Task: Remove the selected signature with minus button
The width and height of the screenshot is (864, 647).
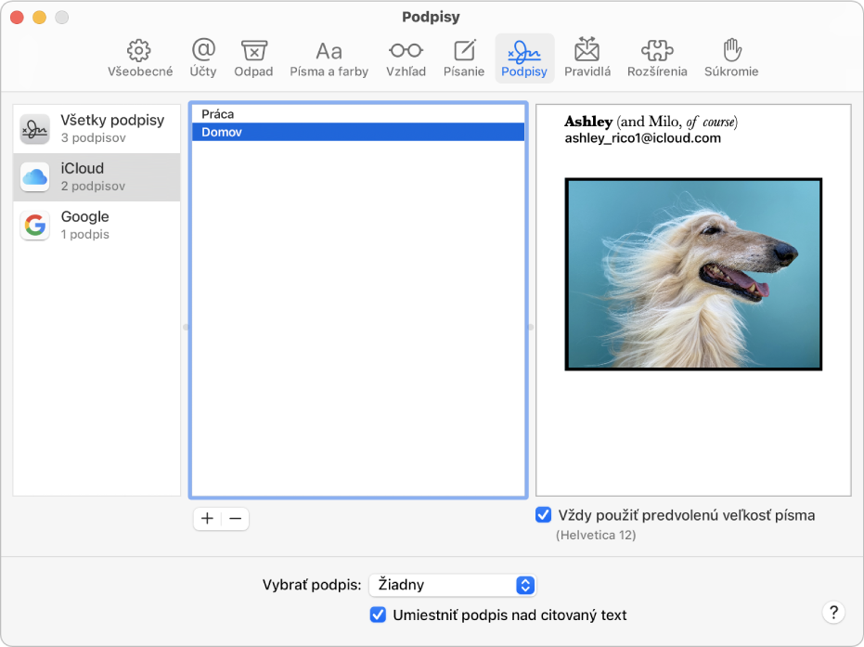Action: point(235,519)
